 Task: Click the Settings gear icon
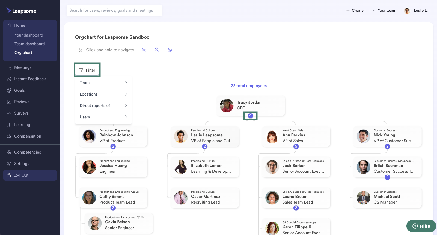9,164
